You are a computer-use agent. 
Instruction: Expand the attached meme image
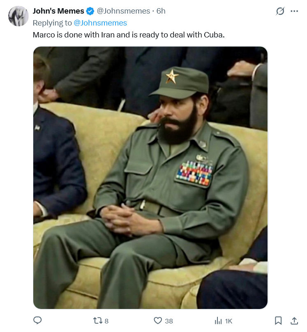(x=150, y=177)
